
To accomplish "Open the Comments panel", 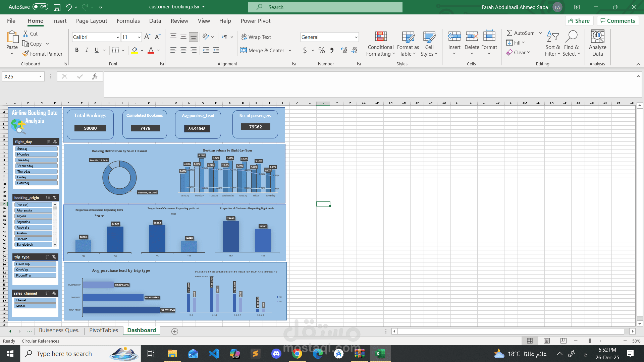I will pyautogui.click(x=618, y=21).
